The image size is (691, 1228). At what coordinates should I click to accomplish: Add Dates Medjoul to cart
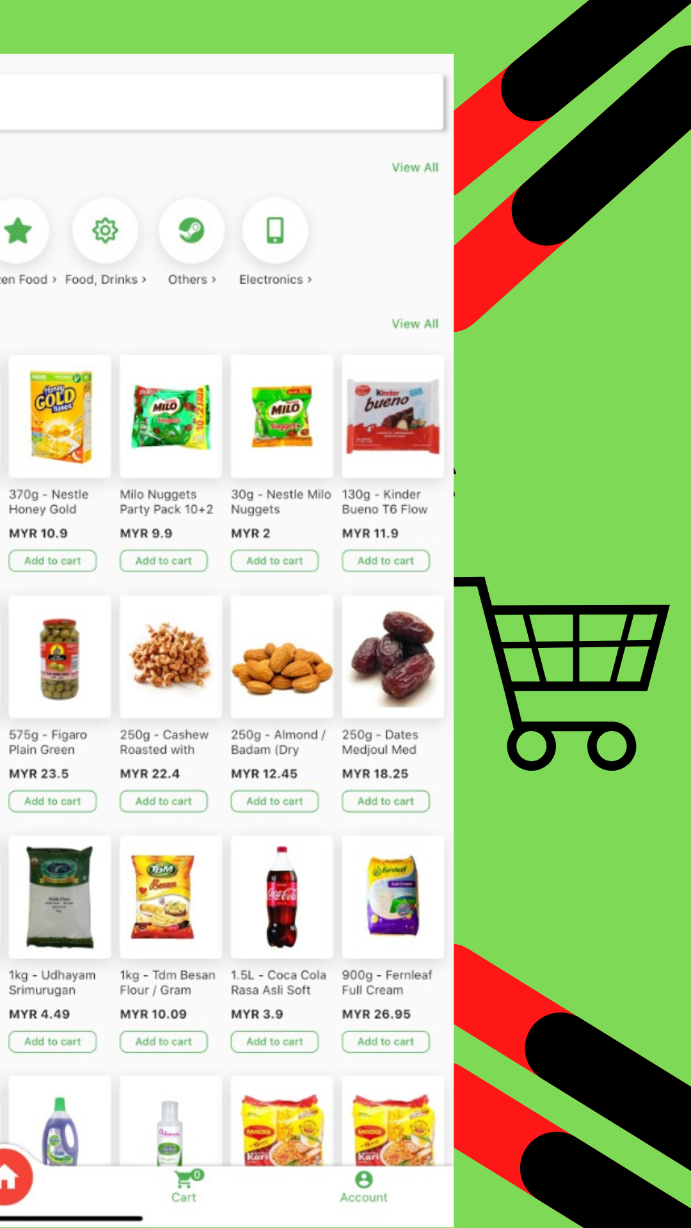[386, 801]
